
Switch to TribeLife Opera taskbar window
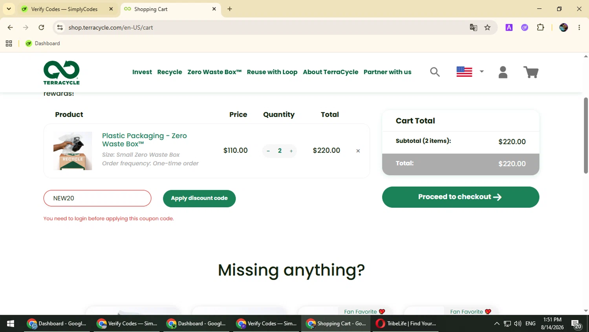click(406, 323)
